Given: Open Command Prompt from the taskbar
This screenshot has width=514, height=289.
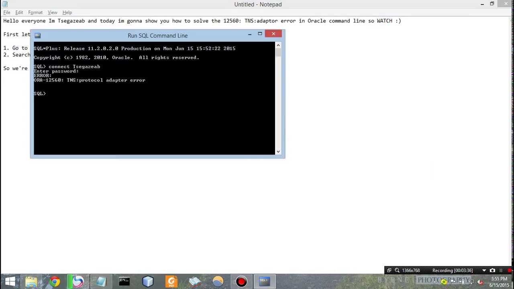Looking at the screenshot, I should [x=124, y=281].
